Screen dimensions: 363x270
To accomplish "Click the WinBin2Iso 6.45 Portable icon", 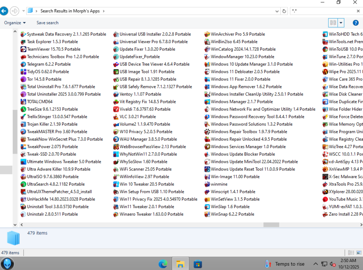I will coord(207,42).
